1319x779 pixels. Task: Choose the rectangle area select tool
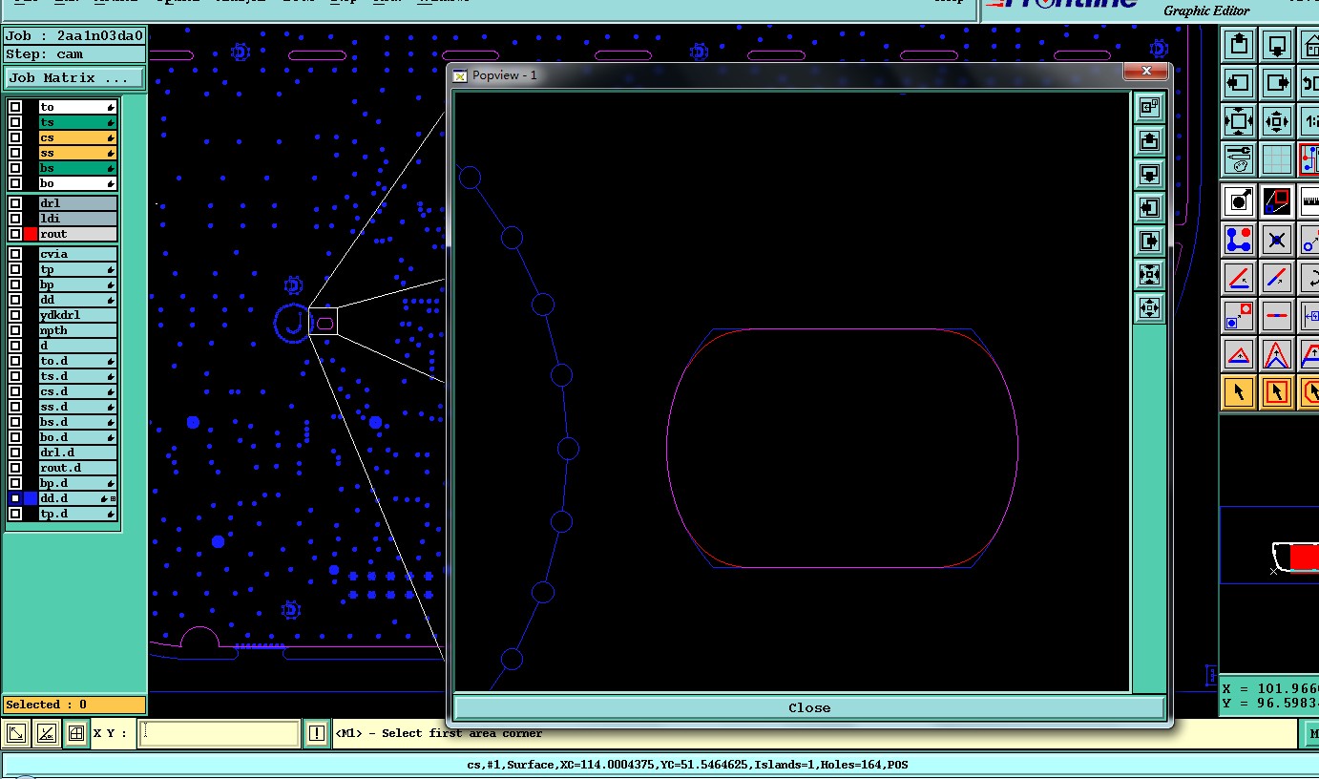[1277, 392]
